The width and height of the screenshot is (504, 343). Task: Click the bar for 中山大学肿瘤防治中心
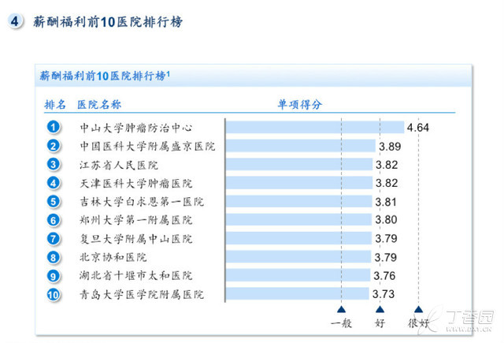click(315, 127)
